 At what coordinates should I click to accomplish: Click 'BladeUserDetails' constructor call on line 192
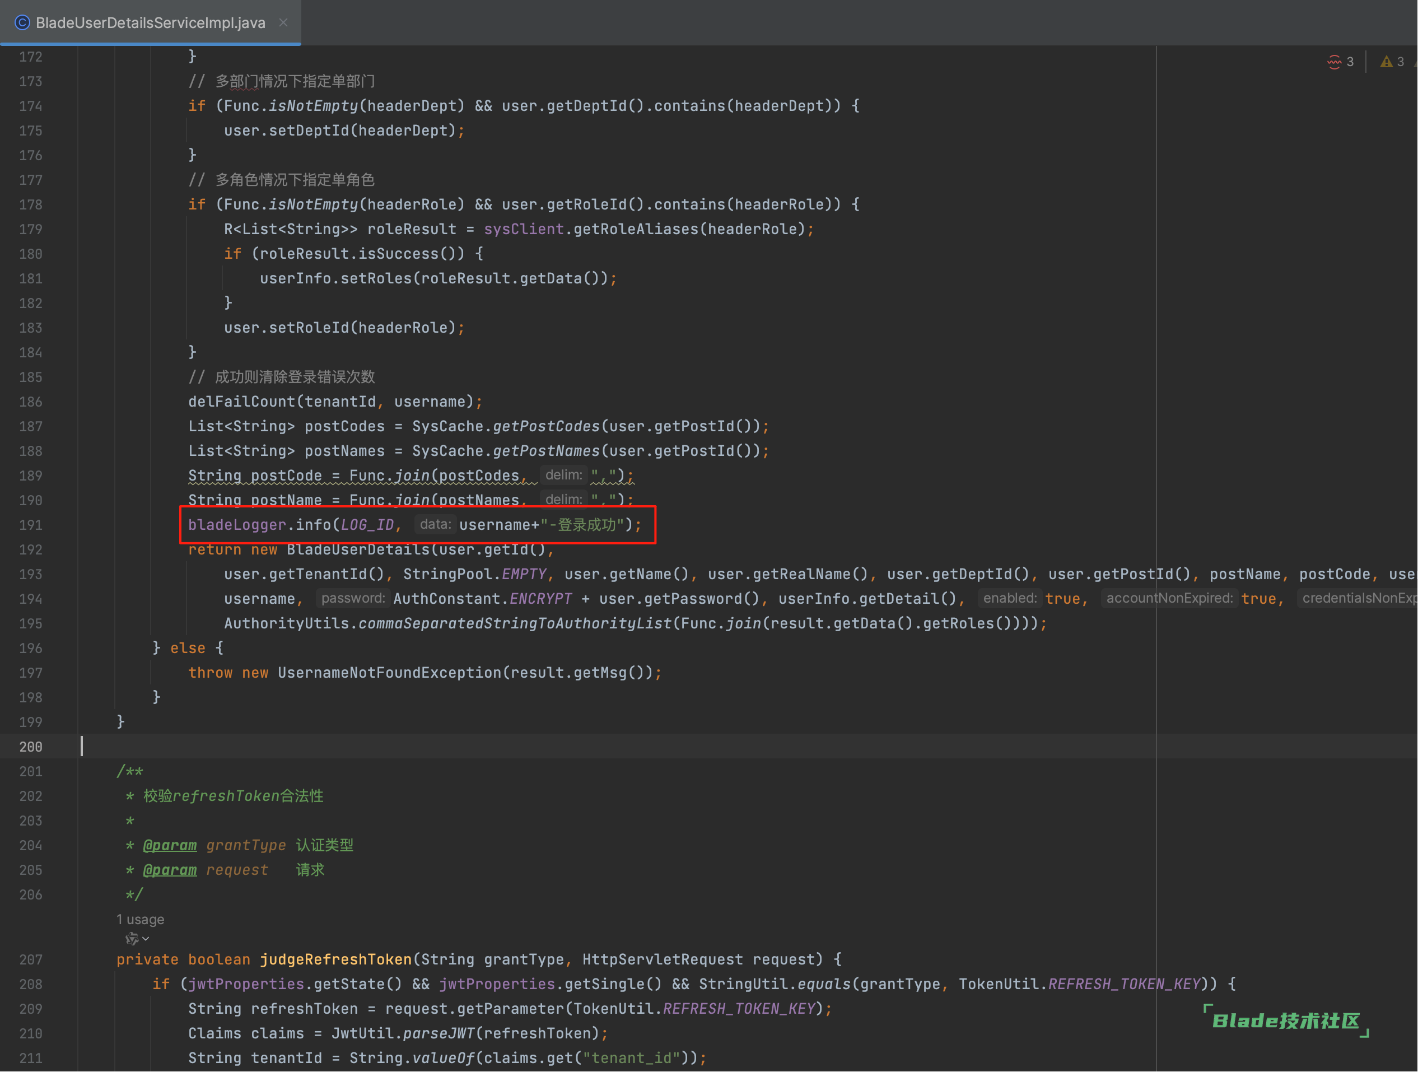pos(358,549)
